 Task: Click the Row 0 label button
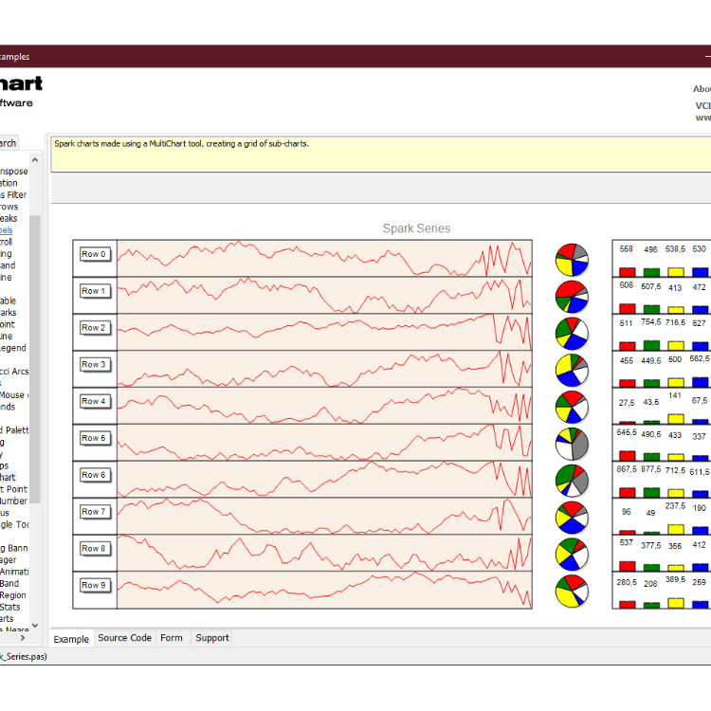pos(95,254)
